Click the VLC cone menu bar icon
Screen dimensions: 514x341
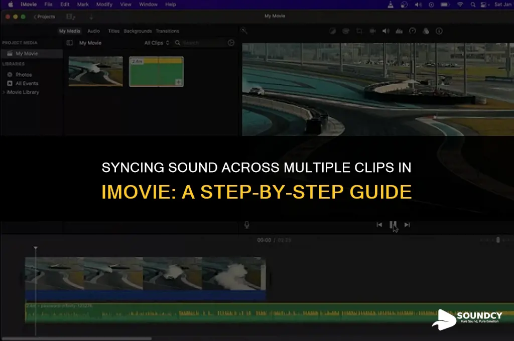[x=391, y=5]
